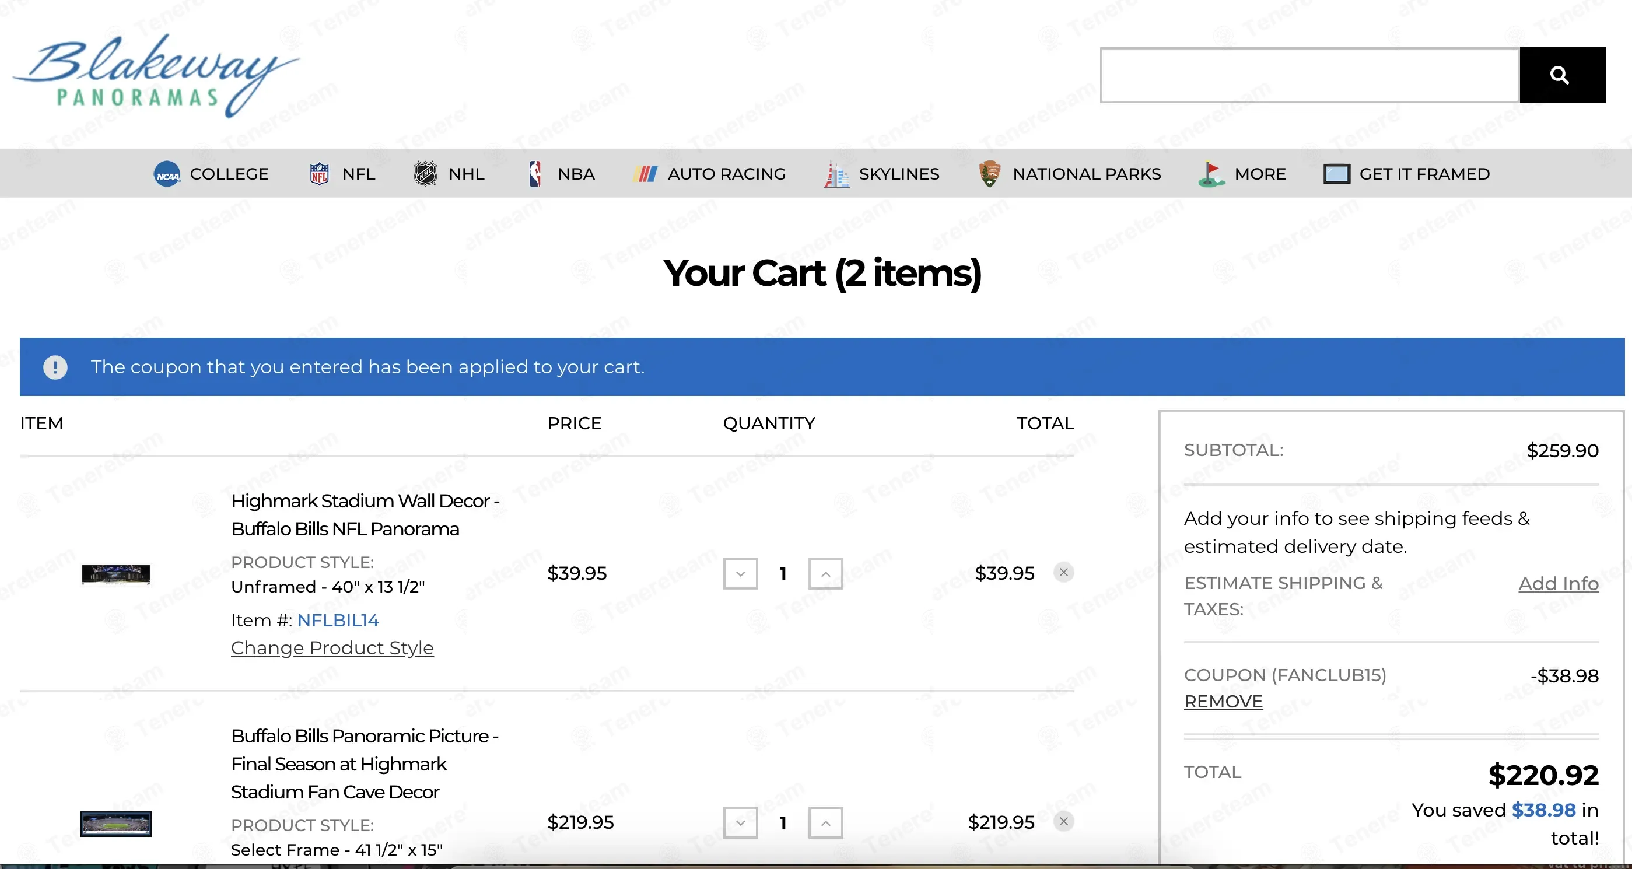
Task: Open the NBA menu
Action: coord(576,174)
